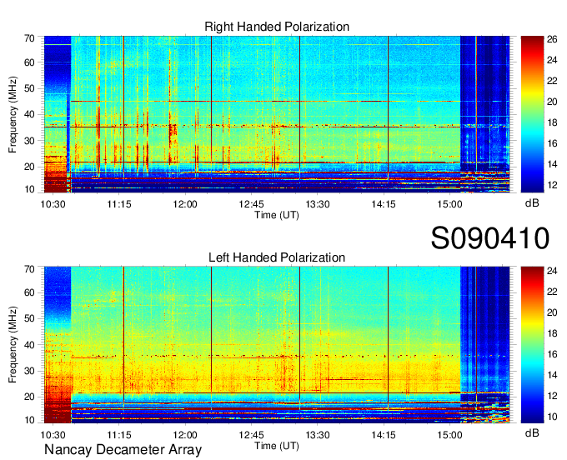Click the "Right Handed Polarization" plot title
The width and height of the screenshot is (567, 460).
click(277, 27)
